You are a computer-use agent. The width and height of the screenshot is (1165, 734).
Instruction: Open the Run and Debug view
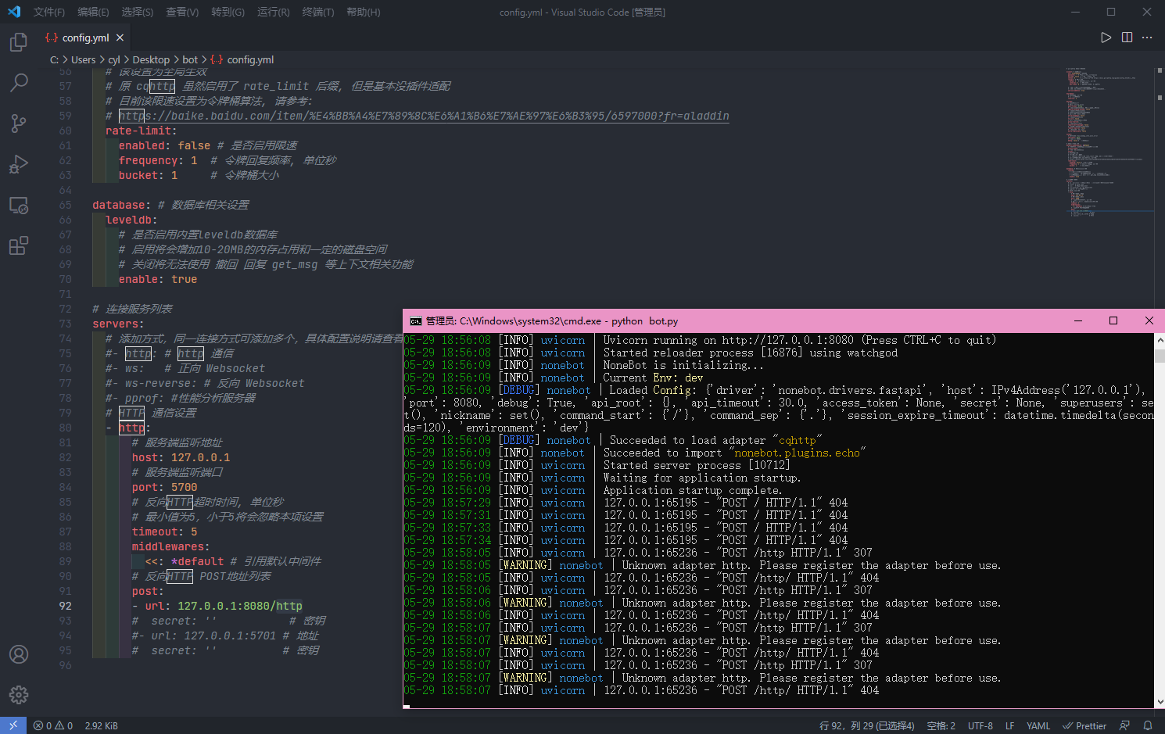[19, 164]
